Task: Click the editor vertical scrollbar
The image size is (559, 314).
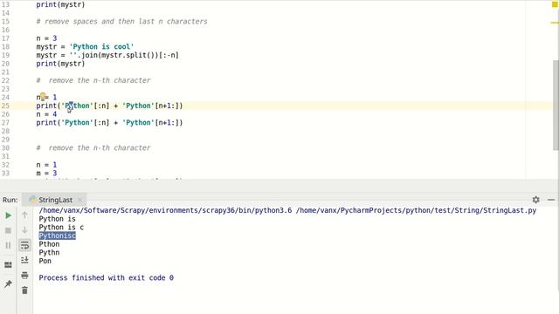Action: [x=556, y=105]
